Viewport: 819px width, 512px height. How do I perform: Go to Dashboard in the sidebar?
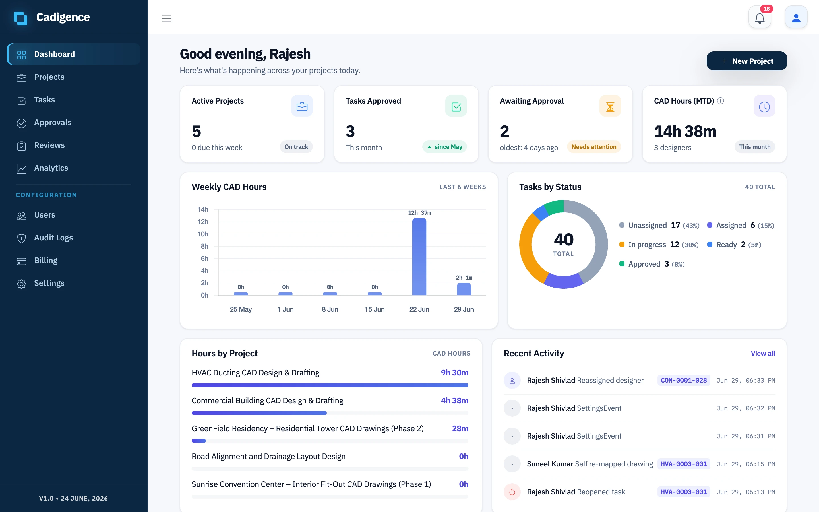[x=74, y=54]
